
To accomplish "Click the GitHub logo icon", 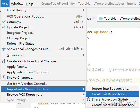I will pos(89,99).
